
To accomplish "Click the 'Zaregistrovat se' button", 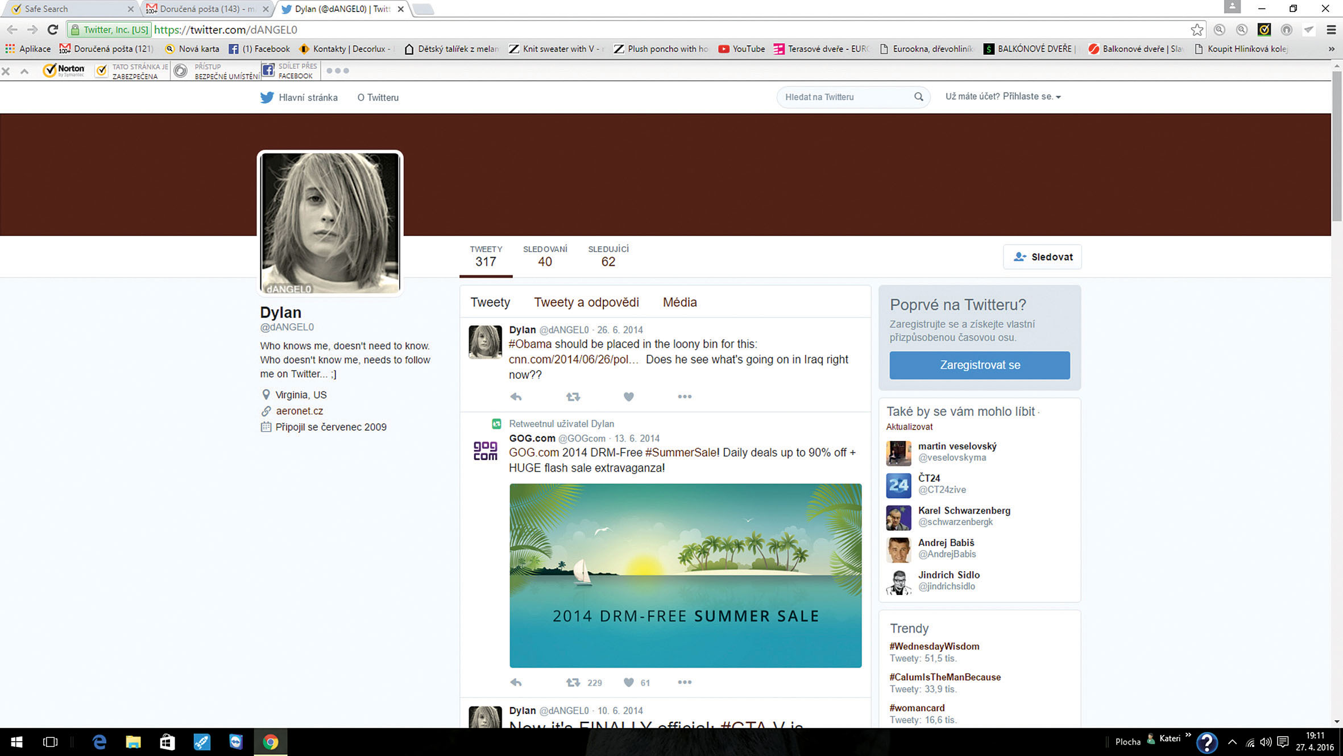I will coord(980,365).
